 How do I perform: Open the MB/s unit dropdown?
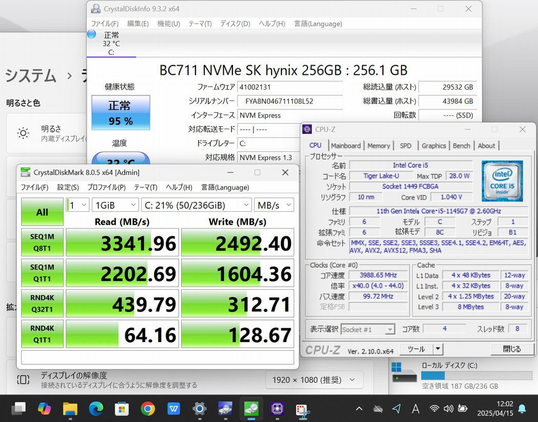tap(274, 205)
